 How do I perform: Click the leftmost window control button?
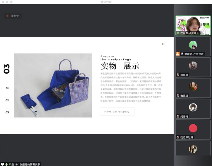[3, 2]
